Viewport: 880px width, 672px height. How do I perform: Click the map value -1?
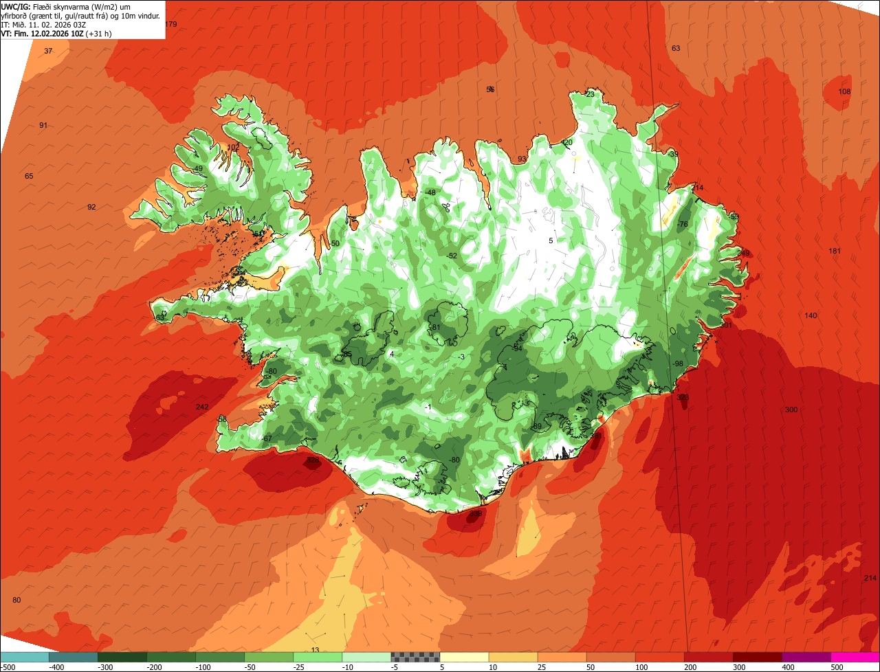(427, 407)
